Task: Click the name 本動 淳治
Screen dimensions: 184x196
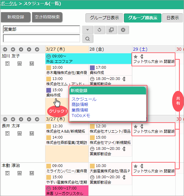Action: click(x=11, y=166)
